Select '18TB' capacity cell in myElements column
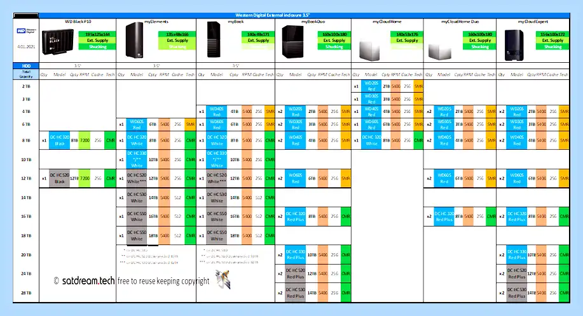This screenshot has height=316, width=583. [x=153, y=235]
